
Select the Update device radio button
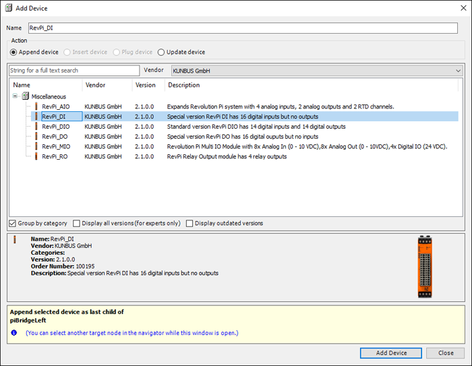pos(161,52)
